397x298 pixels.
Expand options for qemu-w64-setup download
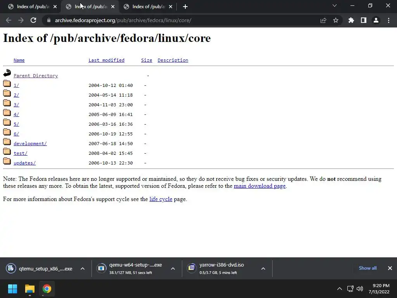[x=173, y=269]
